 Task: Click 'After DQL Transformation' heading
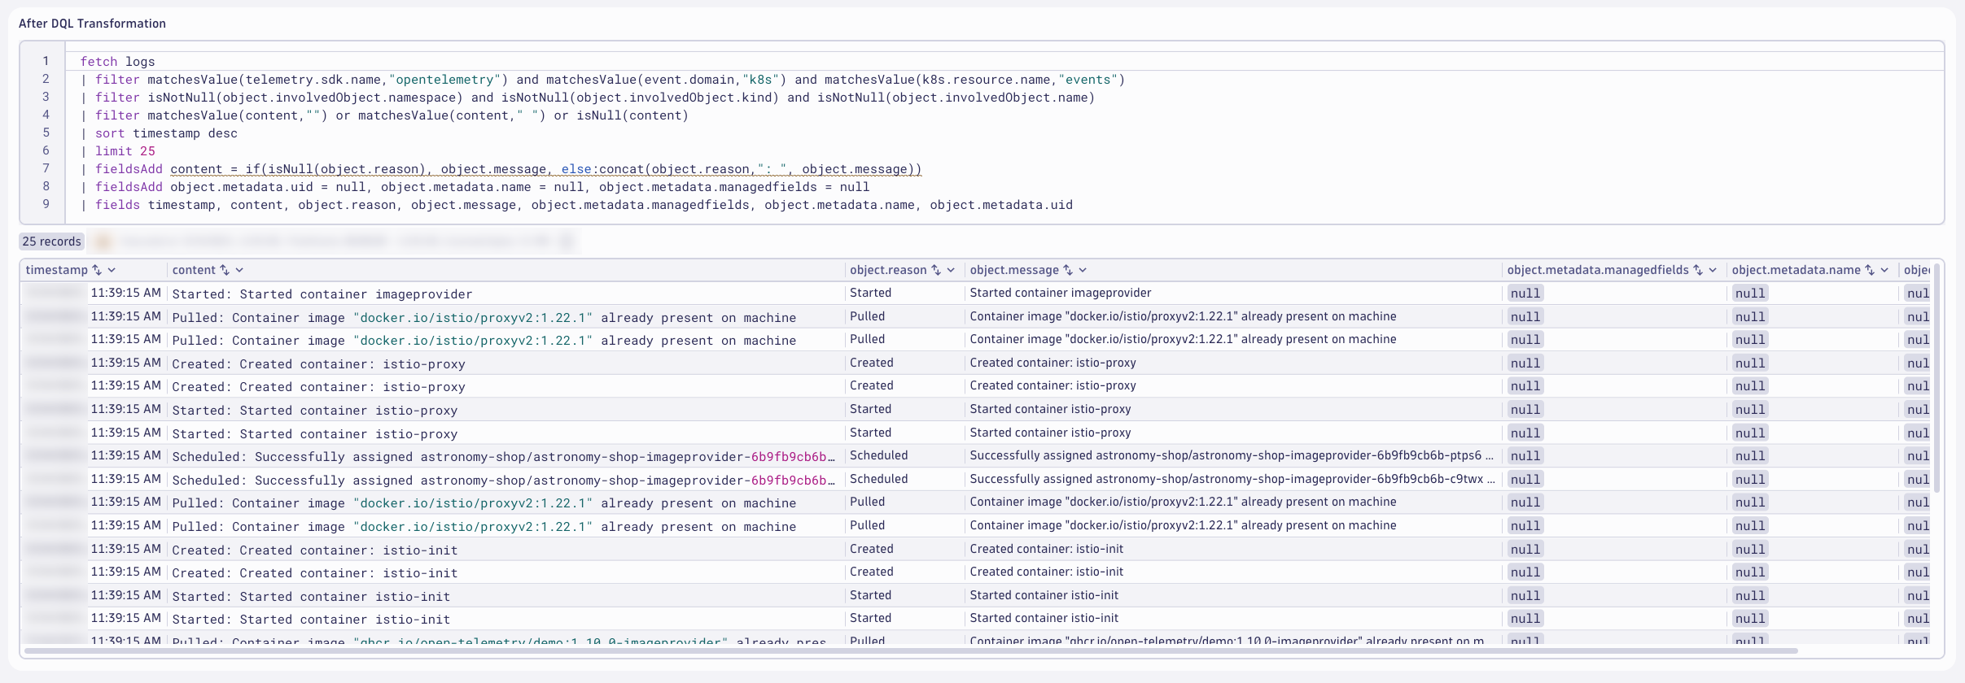pos(92,24)
